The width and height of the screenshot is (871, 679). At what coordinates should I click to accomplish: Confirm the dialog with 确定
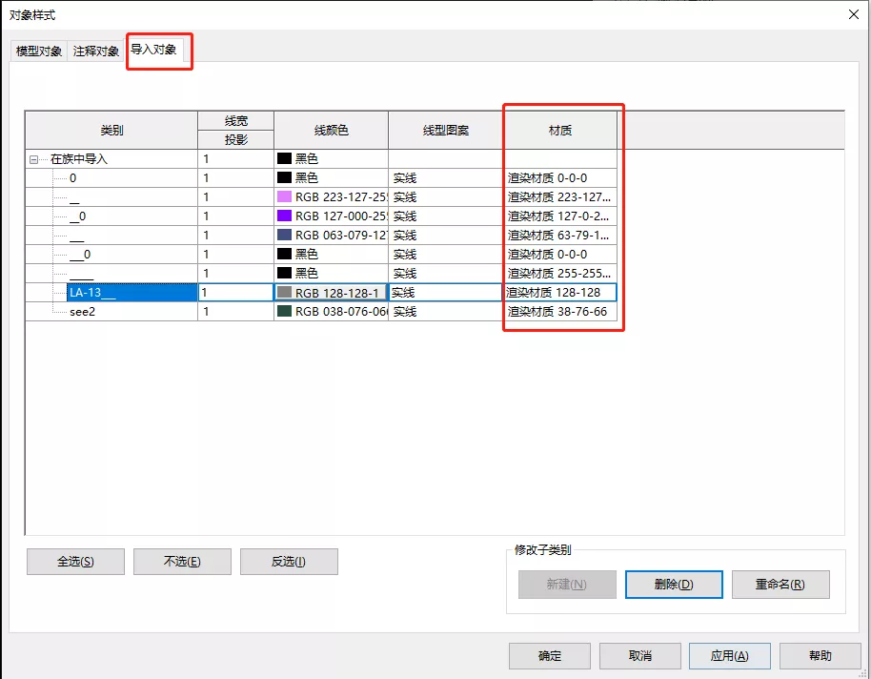[550, 656]
